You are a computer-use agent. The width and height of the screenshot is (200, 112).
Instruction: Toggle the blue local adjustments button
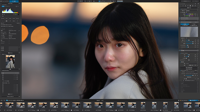(x=120, y=1)
